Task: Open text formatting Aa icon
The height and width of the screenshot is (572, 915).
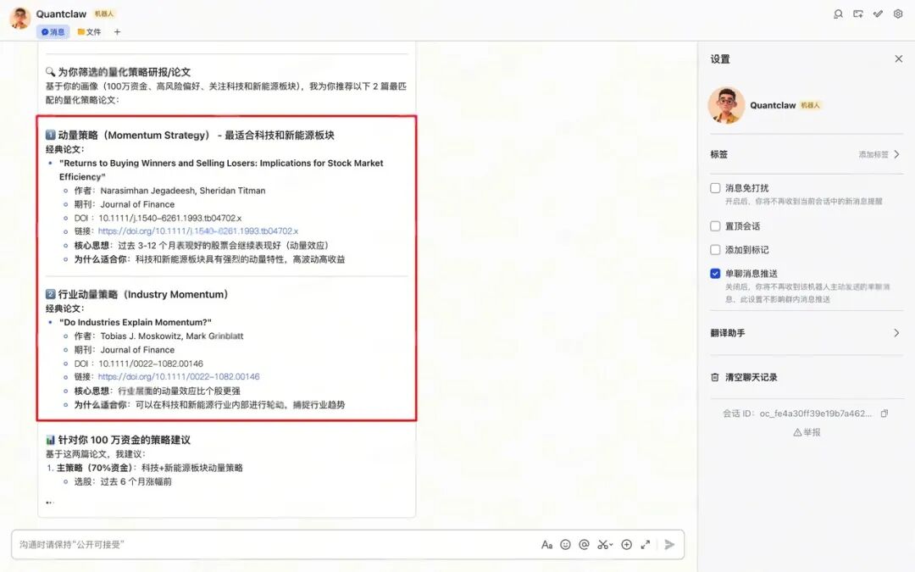Action: pos(546,545)
